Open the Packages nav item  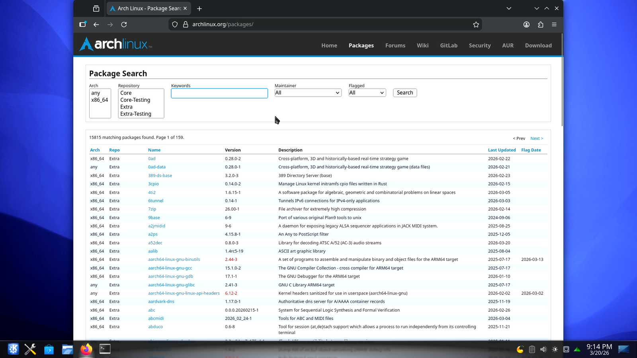tap(361, 45)
